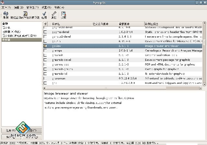Toggle the checkbox for the grip package
Screen dimensions: 207x145
(45, 83)
